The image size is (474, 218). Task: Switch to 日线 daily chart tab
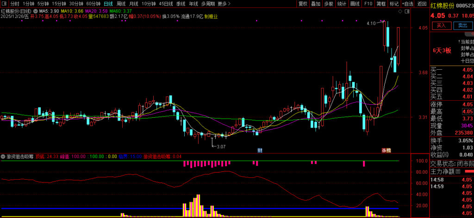click(108, 3)
